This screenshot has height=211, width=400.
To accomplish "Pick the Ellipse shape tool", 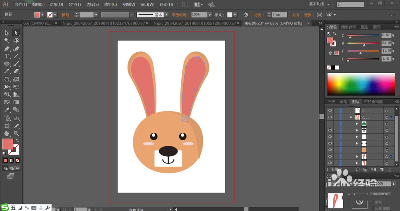I will point(7,64).
